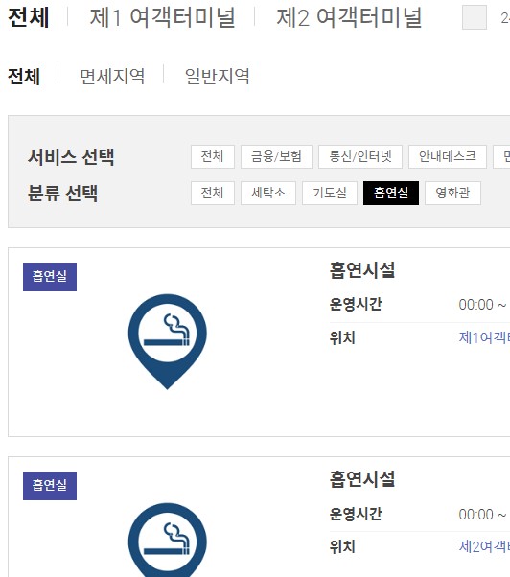Filter services by 안내데스크
Image resolution: width=510 pixels, height=577 pixels.
click(448, 157)
